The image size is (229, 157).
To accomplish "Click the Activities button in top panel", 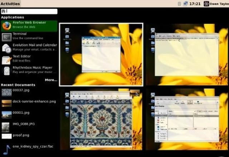I will click(x=10, y=4).
